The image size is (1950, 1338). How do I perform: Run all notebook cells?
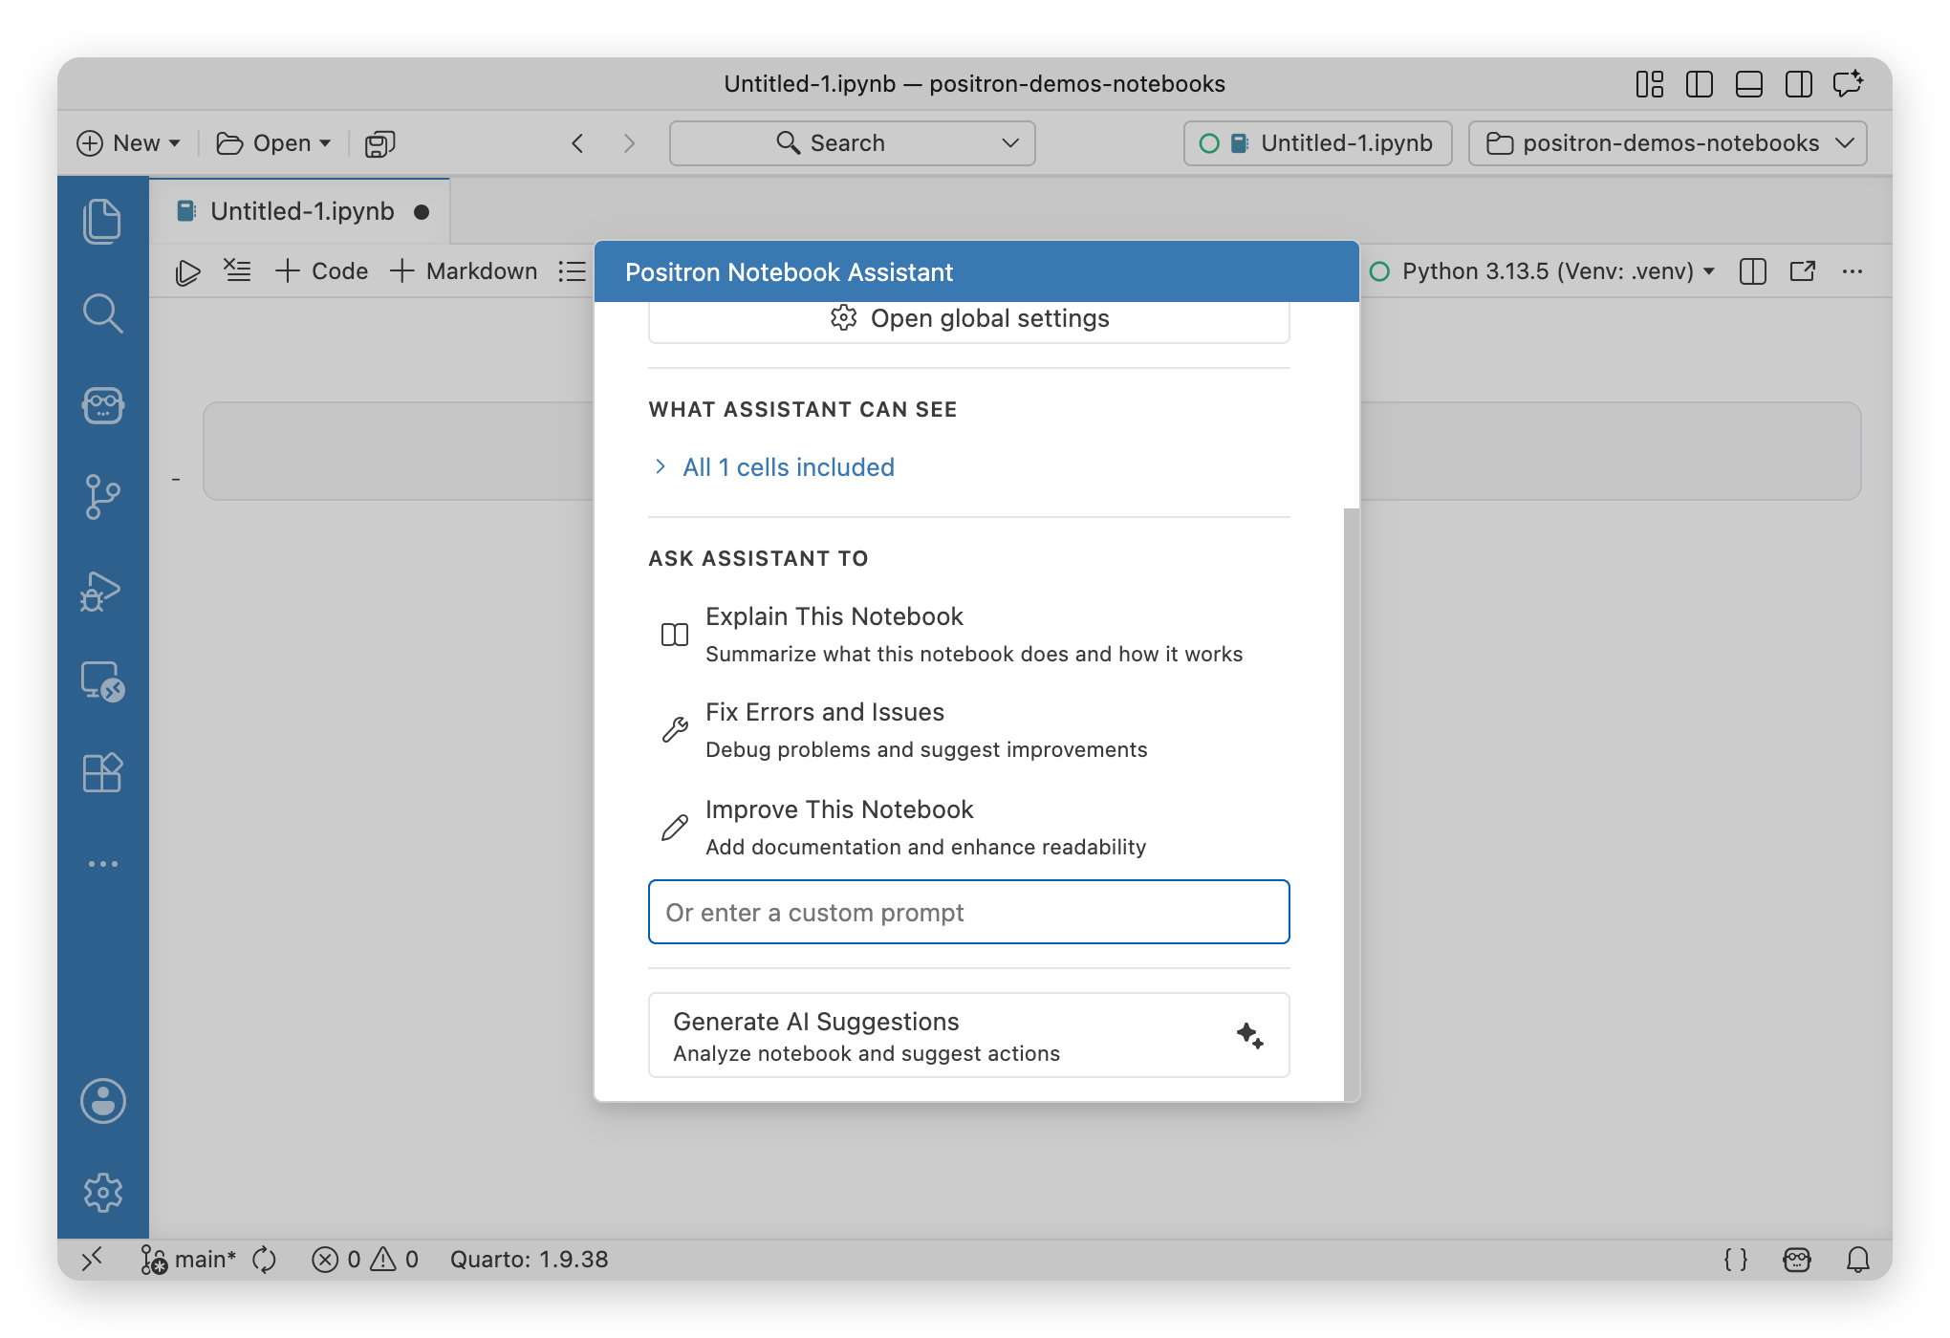[188, 272]
